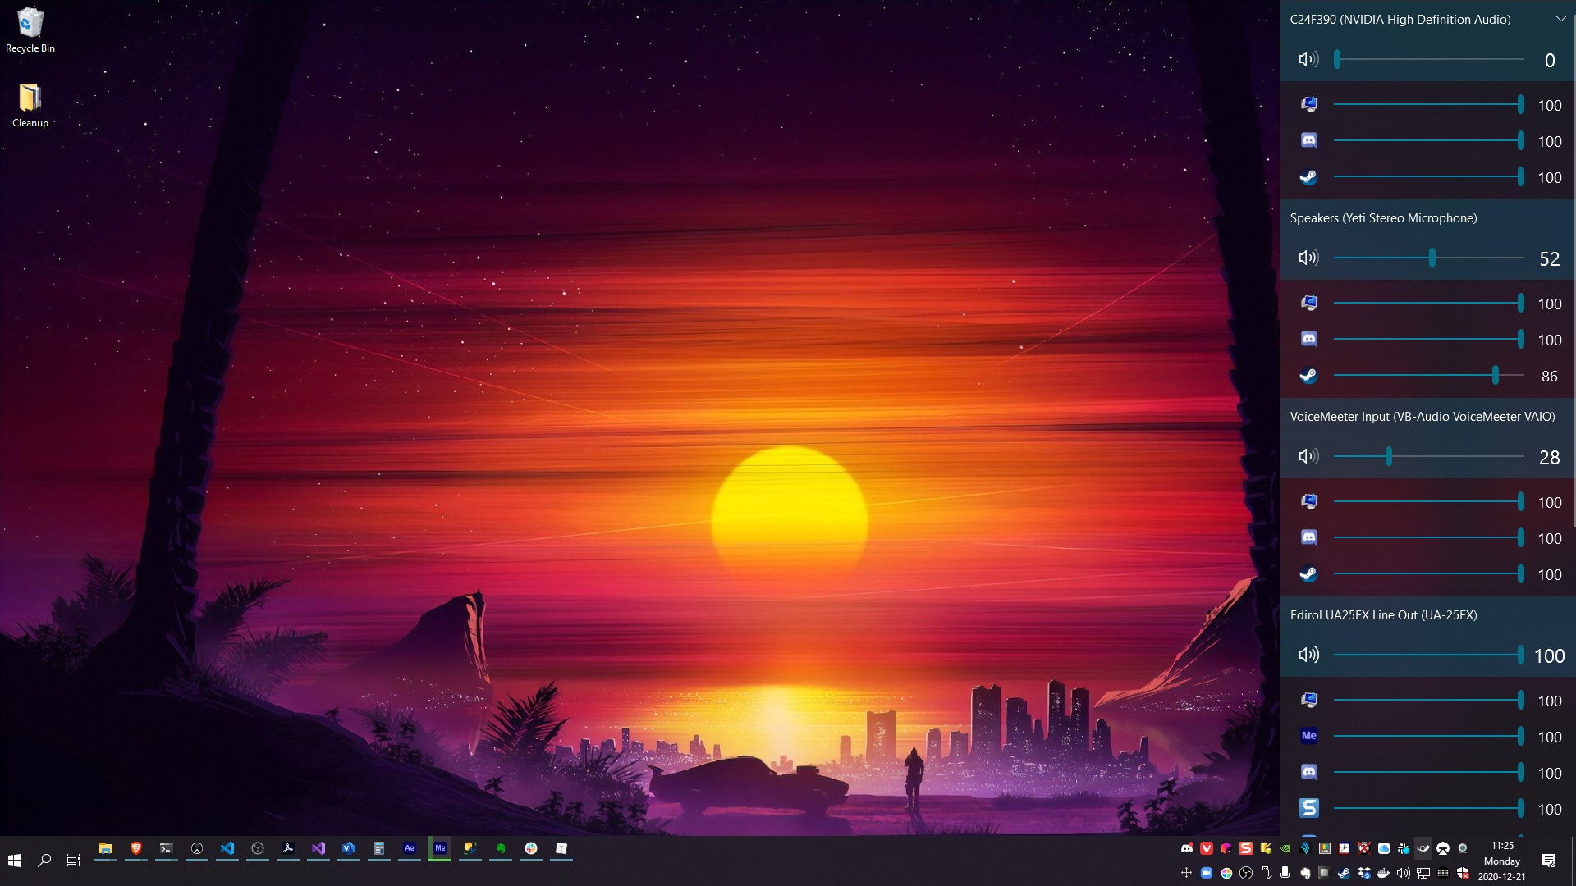Click Steam icon under C24F390 device

coord(1308,176)
